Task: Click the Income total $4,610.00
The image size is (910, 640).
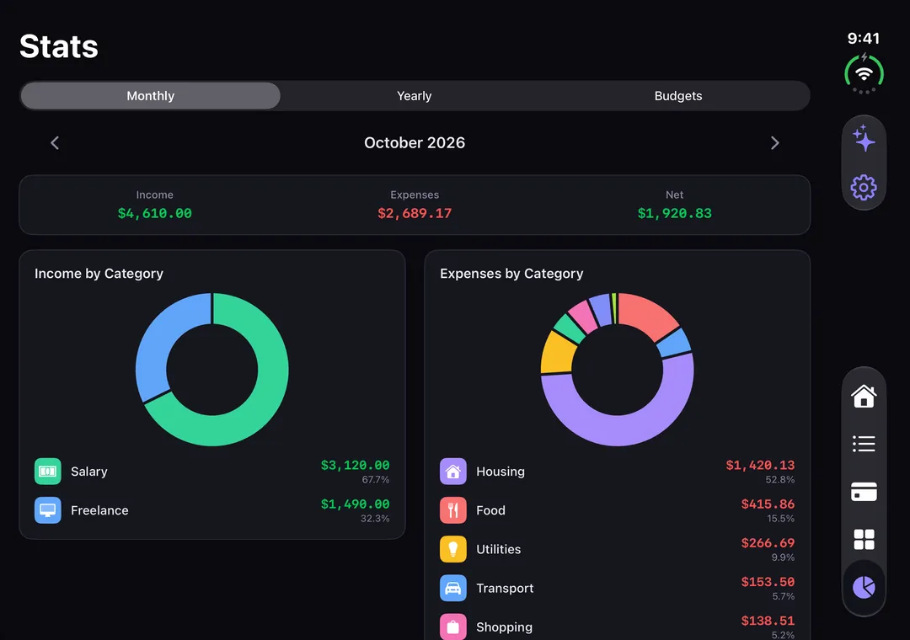Action: (x=154, y=214)
